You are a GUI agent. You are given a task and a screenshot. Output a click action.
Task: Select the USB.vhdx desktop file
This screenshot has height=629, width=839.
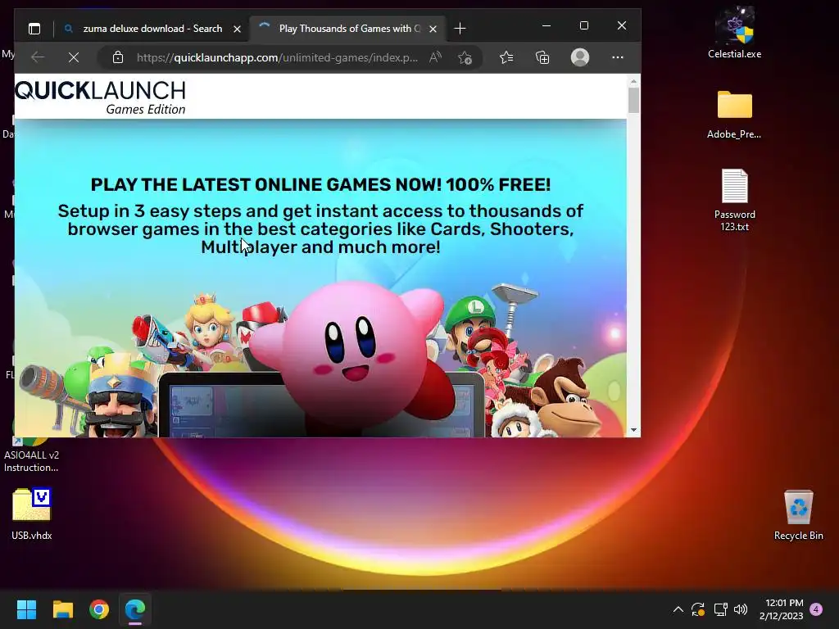point(32,514)
